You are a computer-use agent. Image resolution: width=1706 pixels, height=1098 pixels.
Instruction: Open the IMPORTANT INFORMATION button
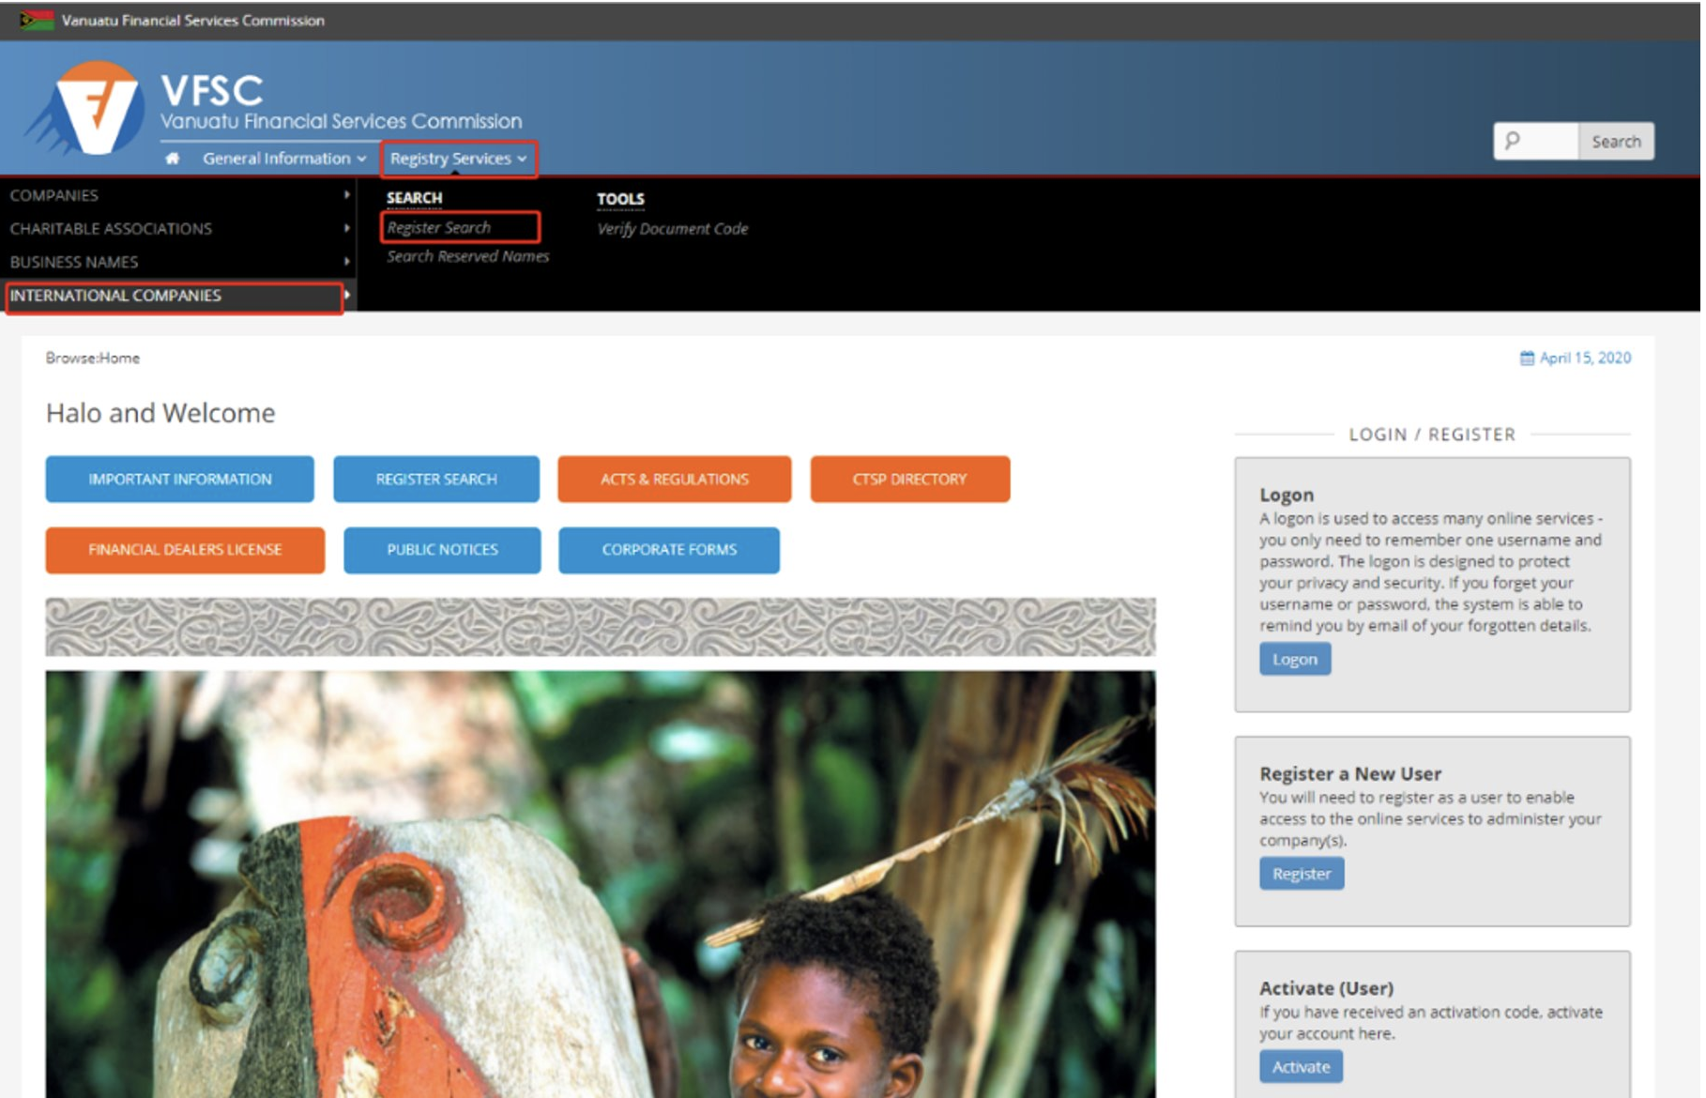pyautogui.click(x=180, y=480)
